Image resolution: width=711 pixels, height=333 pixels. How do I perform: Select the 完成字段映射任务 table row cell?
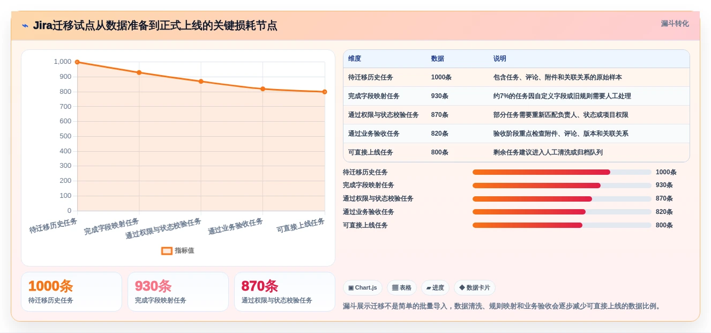(x=374, y=96)
